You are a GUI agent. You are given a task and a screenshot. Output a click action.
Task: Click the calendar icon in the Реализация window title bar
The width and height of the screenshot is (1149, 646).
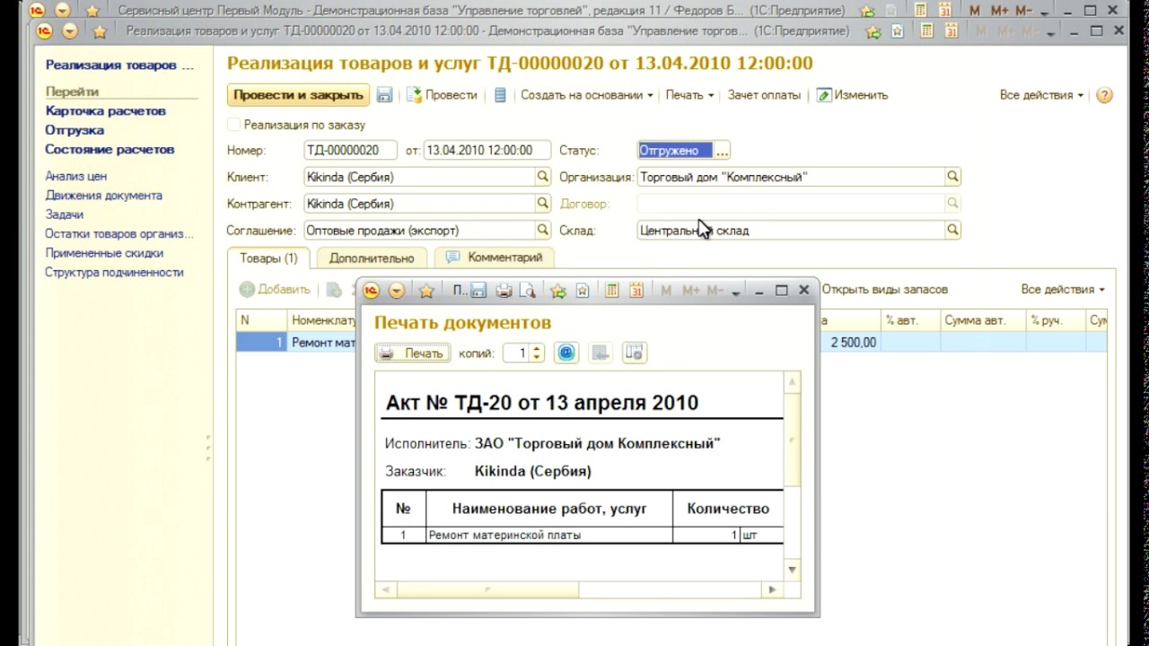tap(952, 31)
